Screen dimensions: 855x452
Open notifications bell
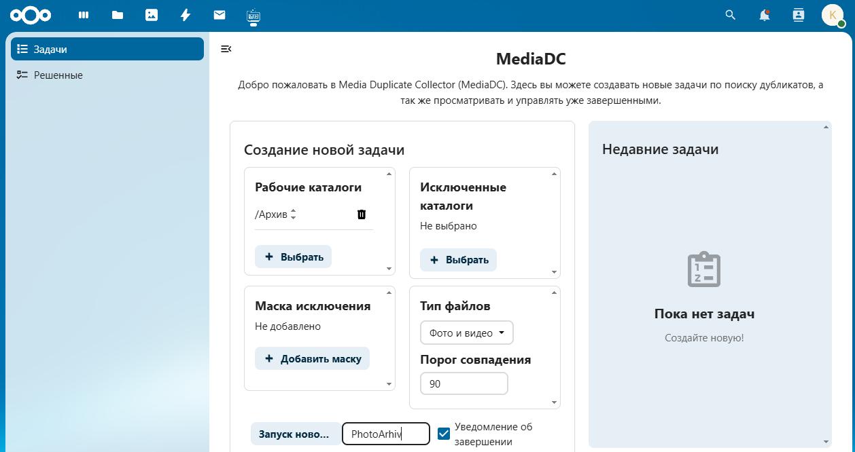tap(764, 14)
